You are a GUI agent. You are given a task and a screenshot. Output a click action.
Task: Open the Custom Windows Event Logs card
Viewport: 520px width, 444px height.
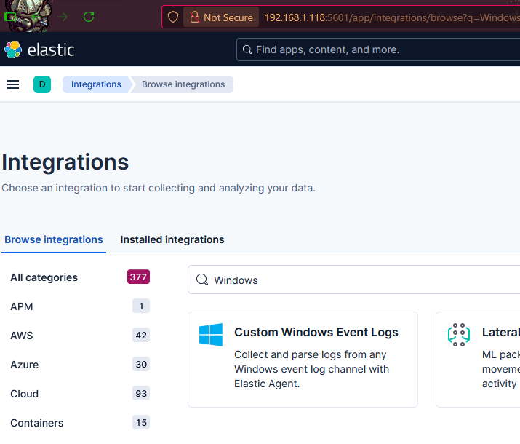point(303,360)
